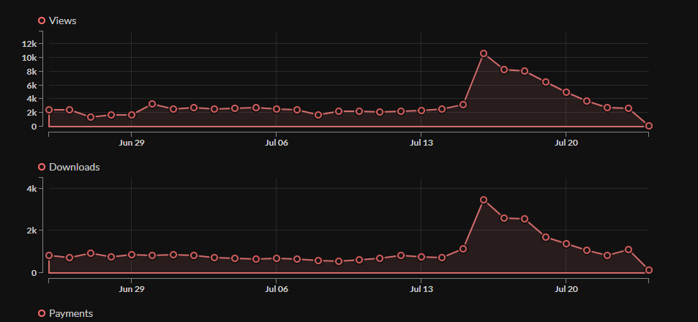Screen dimensions: 698x322
Task: Click the Downloads data point at Jul 20
Action: pyautogui.click(x=566, y=244)
